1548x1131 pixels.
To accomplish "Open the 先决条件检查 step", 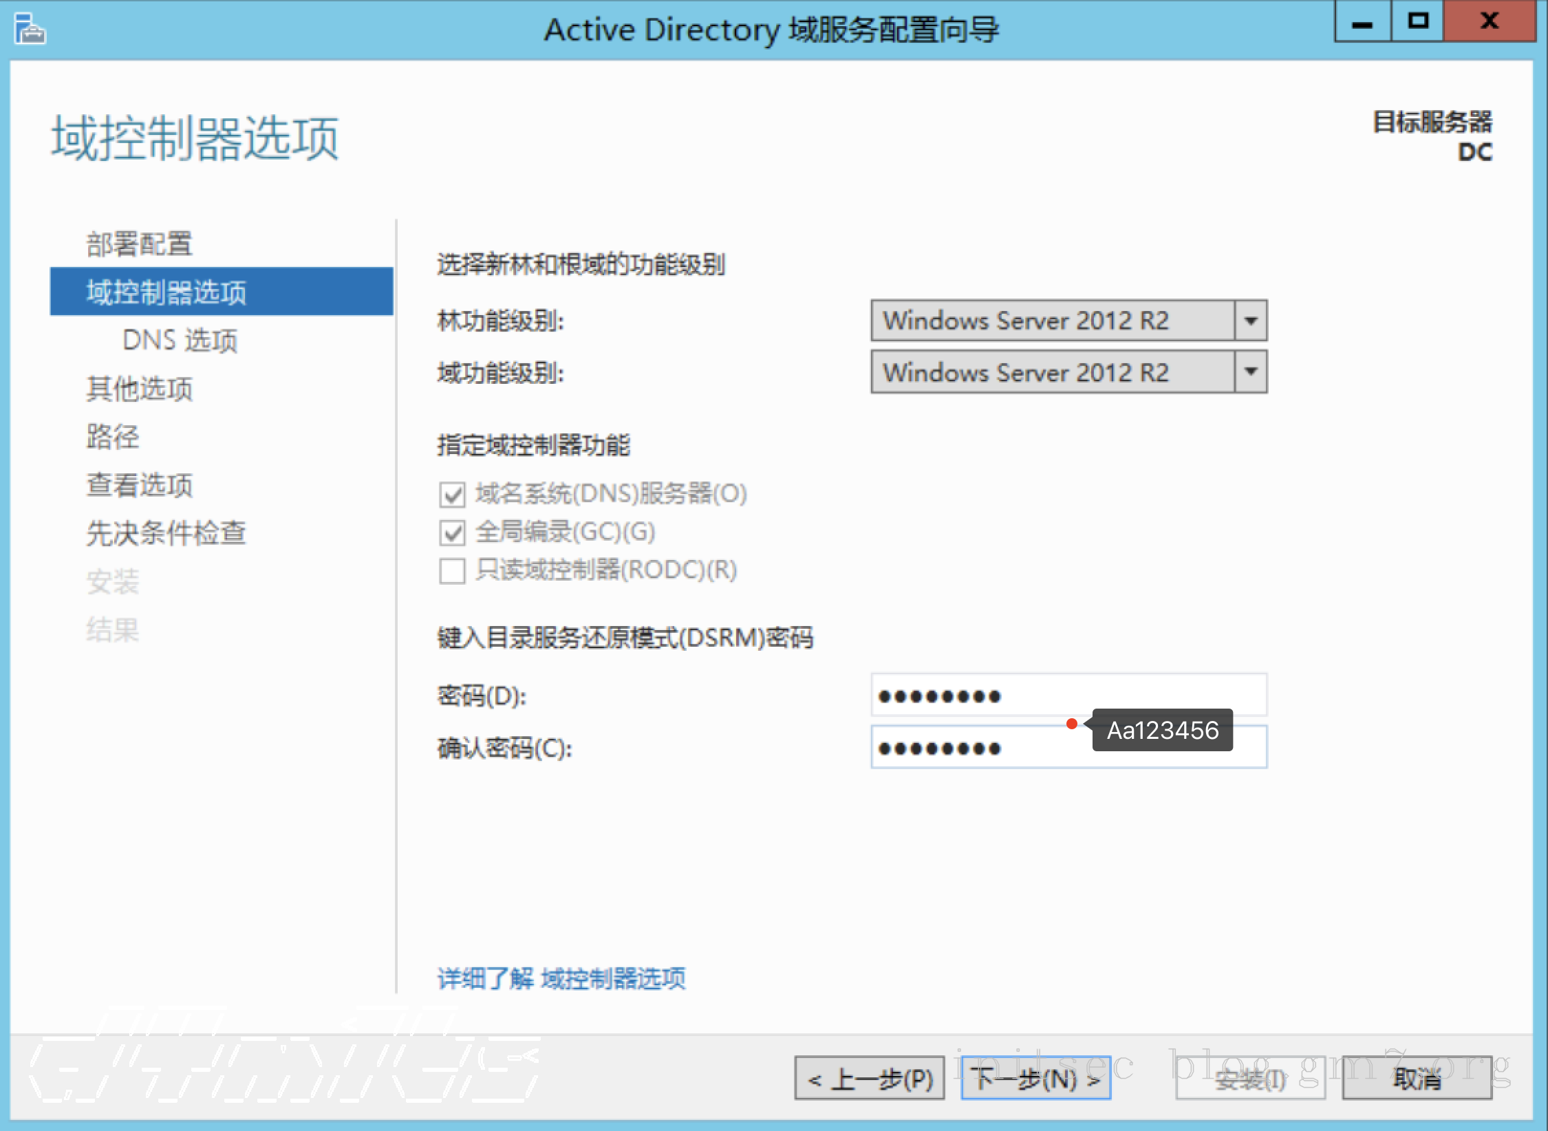I will point(167,532).
